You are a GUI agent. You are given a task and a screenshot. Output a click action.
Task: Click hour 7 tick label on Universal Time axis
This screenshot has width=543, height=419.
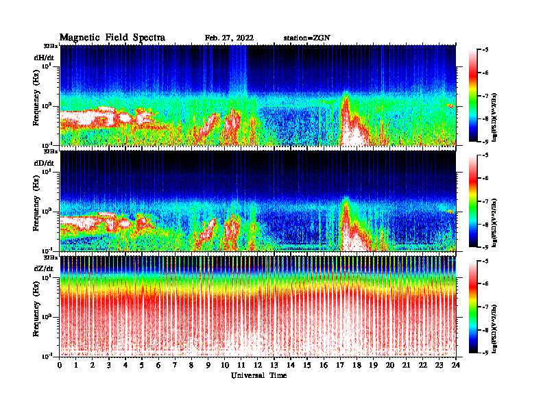(176, 366)
